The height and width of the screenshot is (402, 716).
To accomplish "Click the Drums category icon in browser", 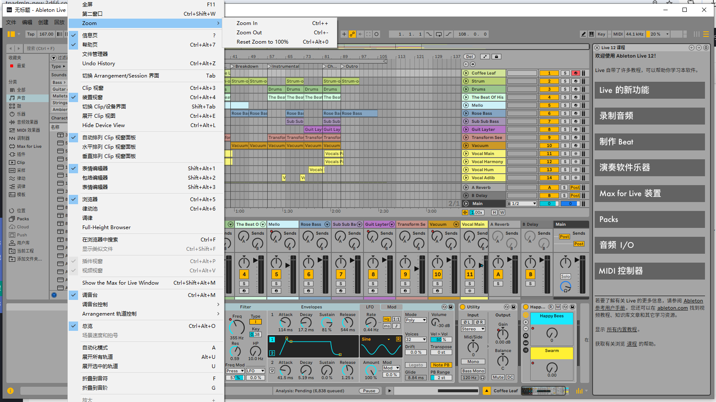I will [12, 106].
